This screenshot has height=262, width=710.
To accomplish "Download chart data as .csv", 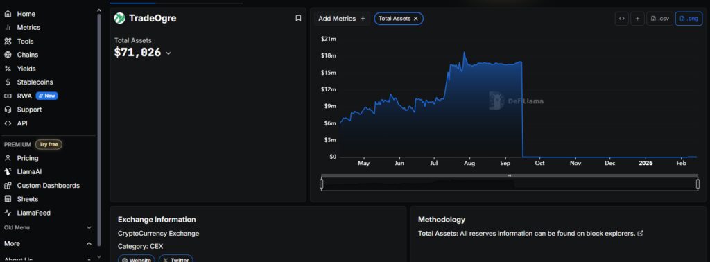I will [x=660, y=19].
